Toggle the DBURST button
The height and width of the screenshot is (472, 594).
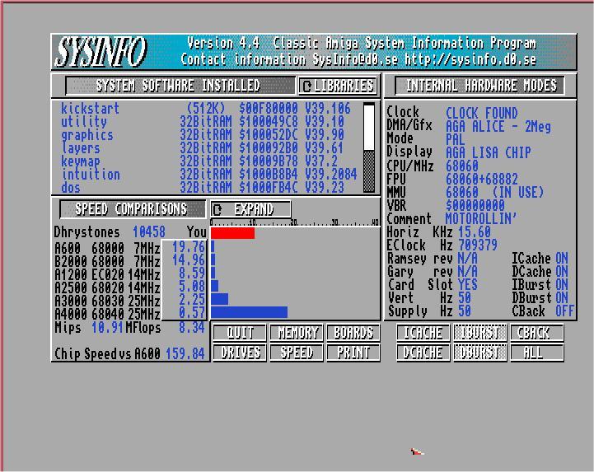coord(480,353)
